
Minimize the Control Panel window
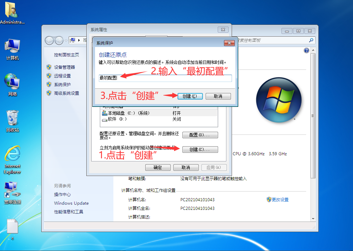click(x=287, y=31)
